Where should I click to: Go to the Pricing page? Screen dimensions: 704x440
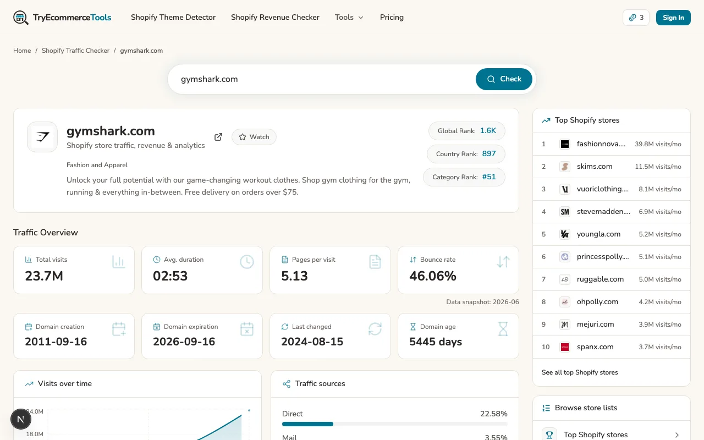click(x=392, y=18)
